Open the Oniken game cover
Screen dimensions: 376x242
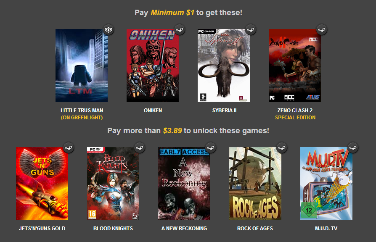[x=153, y=66]
